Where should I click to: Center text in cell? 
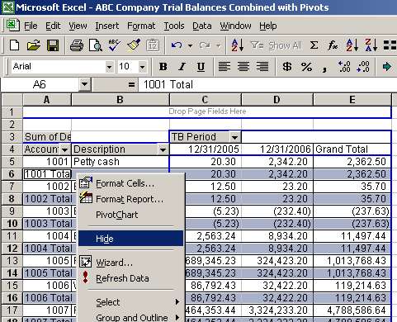coord(243,67)
